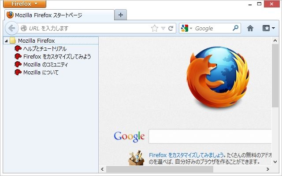
Task: Click the vertical scrollbar up arrow
Action: click(x=275, y=40)
